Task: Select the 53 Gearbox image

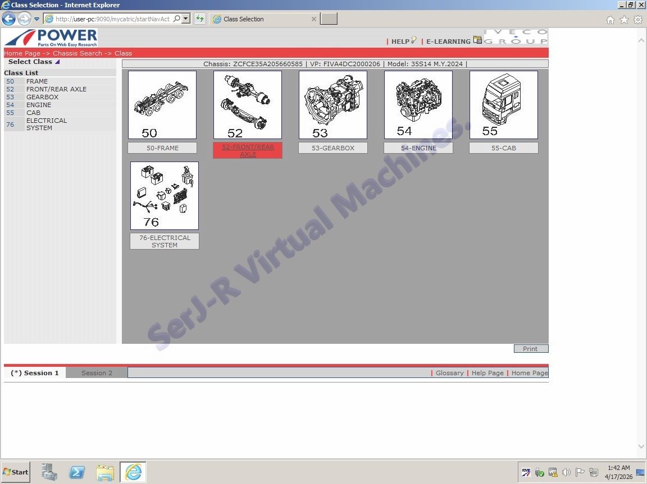Action: coord(333,105)
